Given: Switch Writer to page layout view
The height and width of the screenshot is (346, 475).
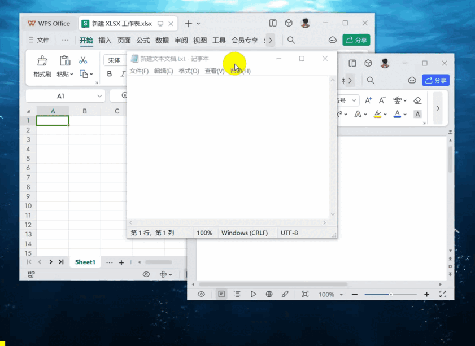Looking at the screenshot, I should coord(221,294).
